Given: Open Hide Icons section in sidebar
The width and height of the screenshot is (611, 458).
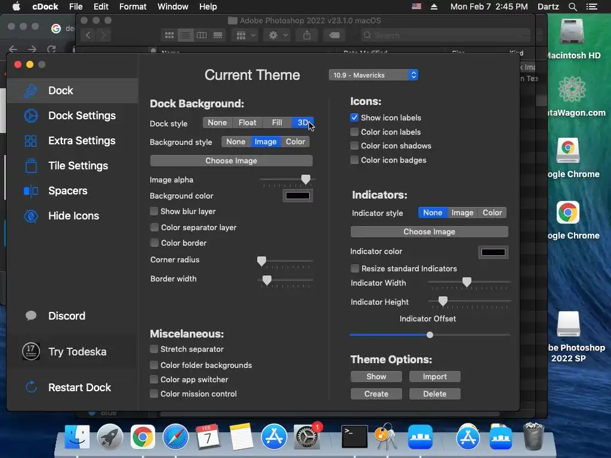Looking at the screenshot, I should [x=72, y=216].
